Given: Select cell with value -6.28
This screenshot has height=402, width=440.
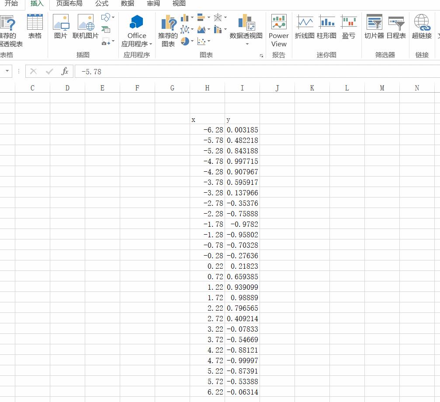Looking at the screenshot, I should tap(207, 130).
